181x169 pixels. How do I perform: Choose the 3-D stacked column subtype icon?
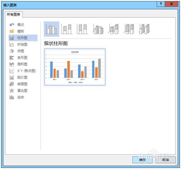tap(113, 29)
